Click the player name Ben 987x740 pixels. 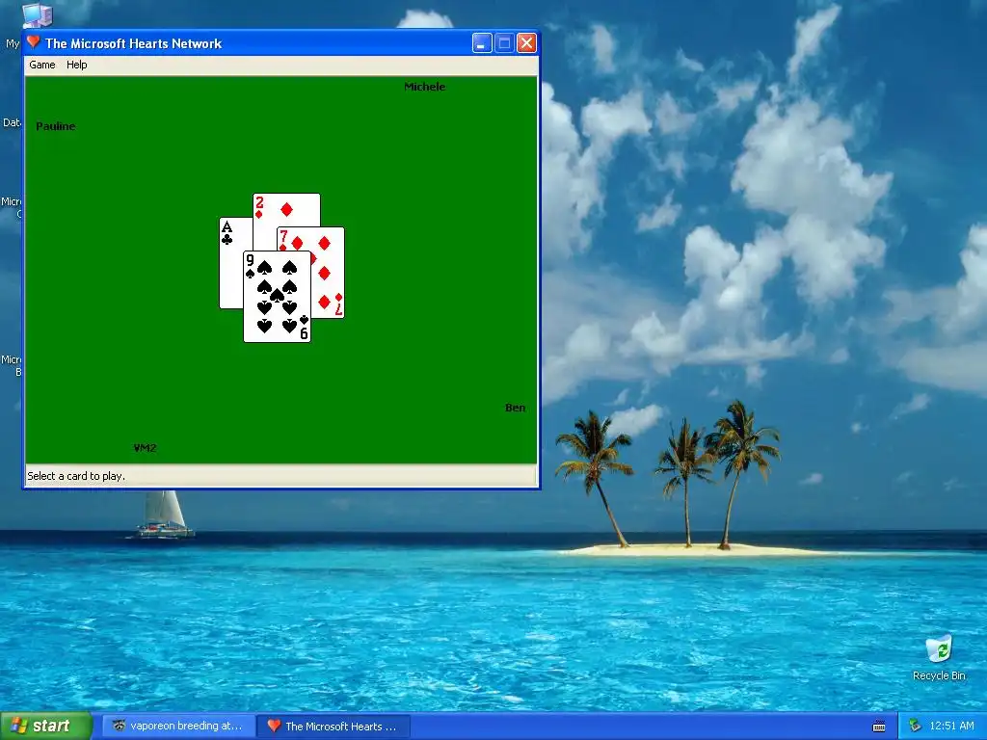point(515,408)
